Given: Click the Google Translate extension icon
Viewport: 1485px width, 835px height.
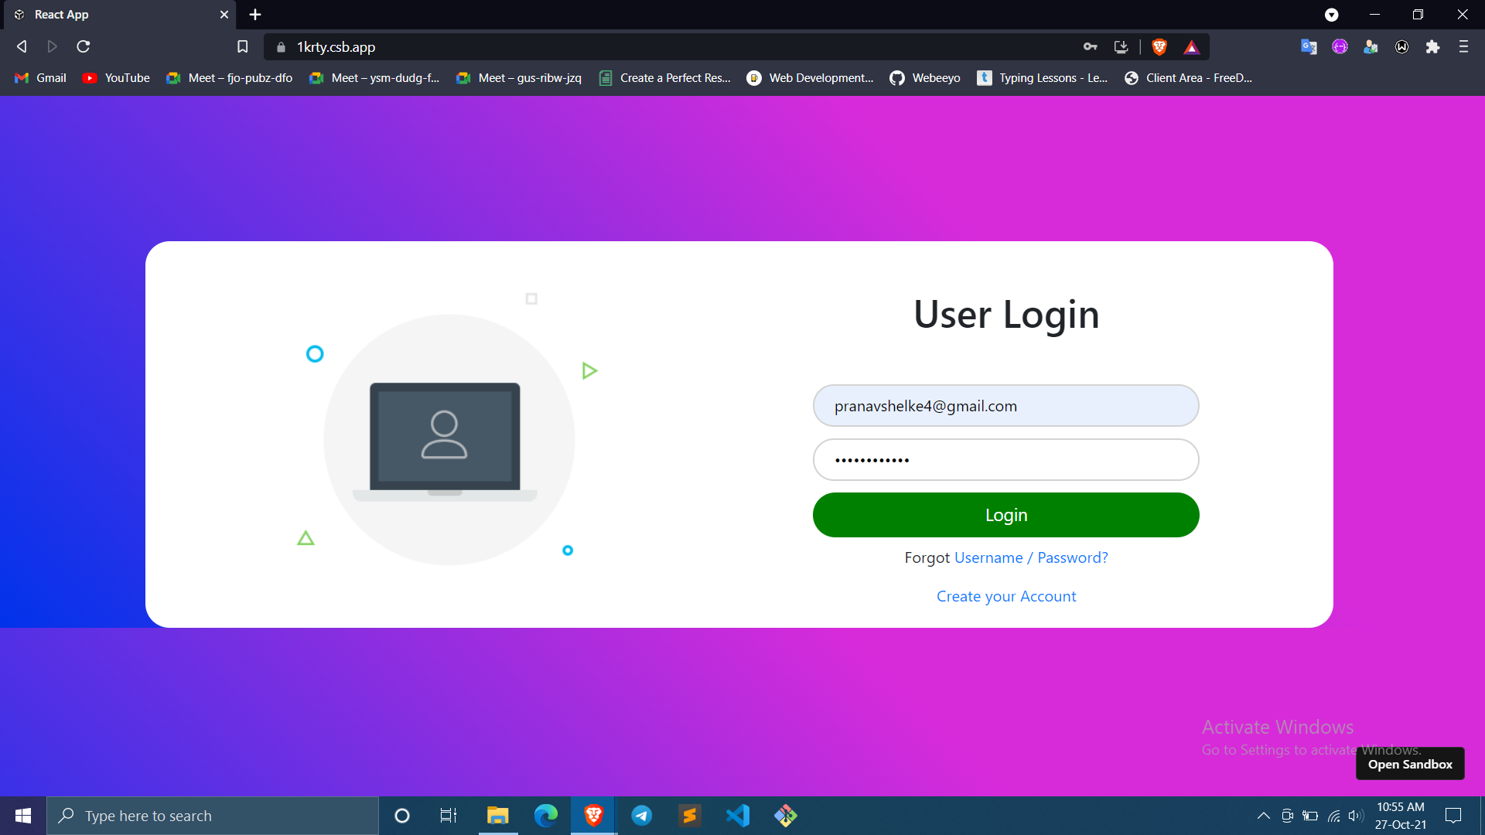Looking at the screenshot, I should (x=1309, y=47).
